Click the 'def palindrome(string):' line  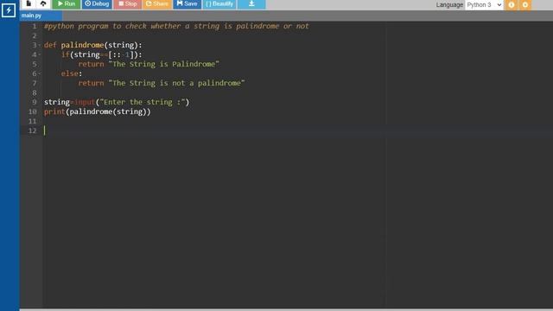[93, 45]
